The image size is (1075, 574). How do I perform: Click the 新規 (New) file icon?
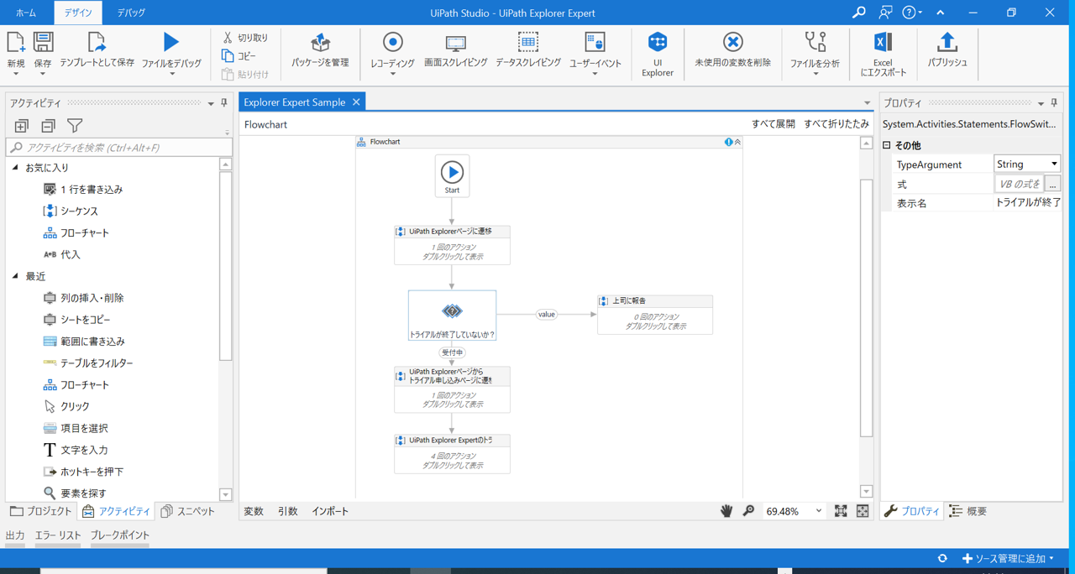click(16, 42)
